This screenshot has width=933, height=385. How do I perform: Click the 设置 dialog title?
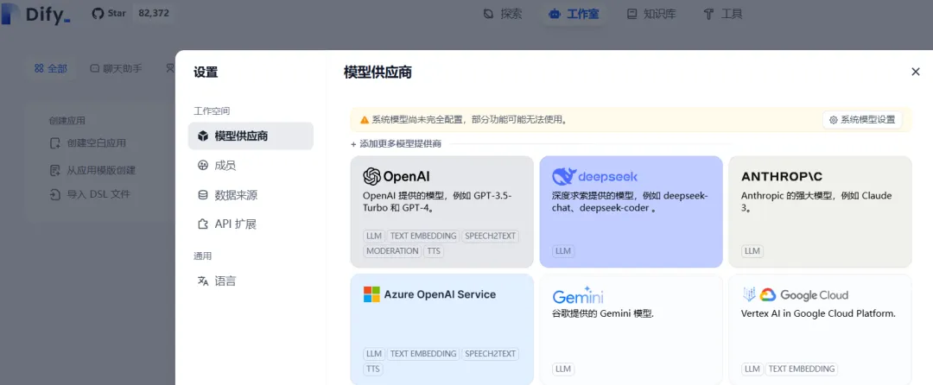pos(206,73)
